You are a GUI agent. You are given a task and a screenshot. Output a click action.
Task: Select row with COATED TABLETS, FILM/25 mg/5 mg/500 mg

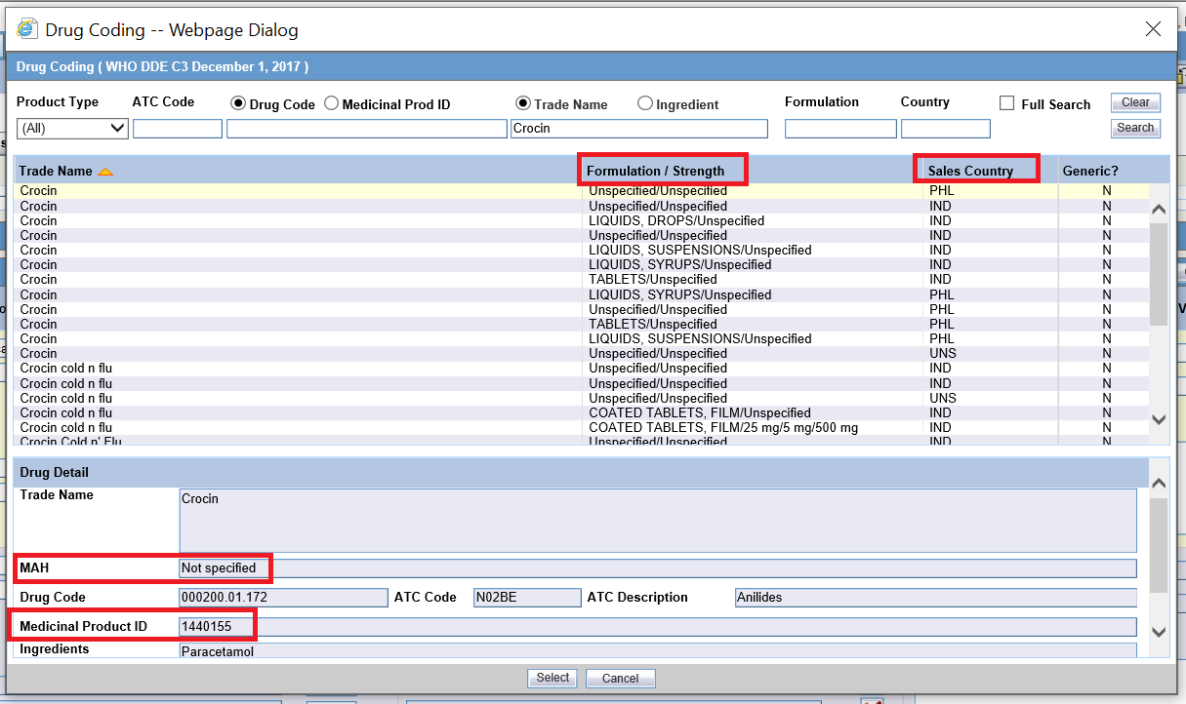582,428
